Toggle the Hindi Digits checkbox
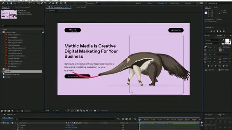Image resolution: width=232 pixels, height=130 pixels. 219,70
